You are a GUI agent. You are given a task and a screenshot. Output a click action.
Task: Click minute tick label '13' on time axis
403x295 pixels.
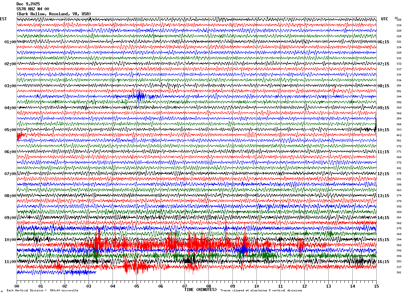click(328, 286)
